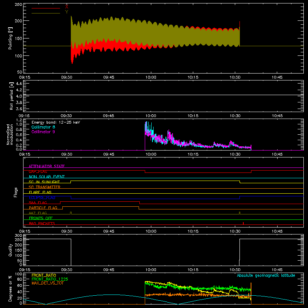Click the Collimator 9 legend entry
The width and height of the screenshot is (308, 308).
[43, 132]
